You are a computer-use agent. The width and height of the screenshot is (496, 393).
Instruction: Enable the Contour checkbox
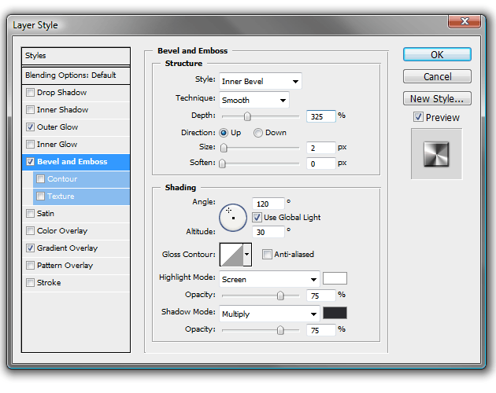tap(40, 178)
